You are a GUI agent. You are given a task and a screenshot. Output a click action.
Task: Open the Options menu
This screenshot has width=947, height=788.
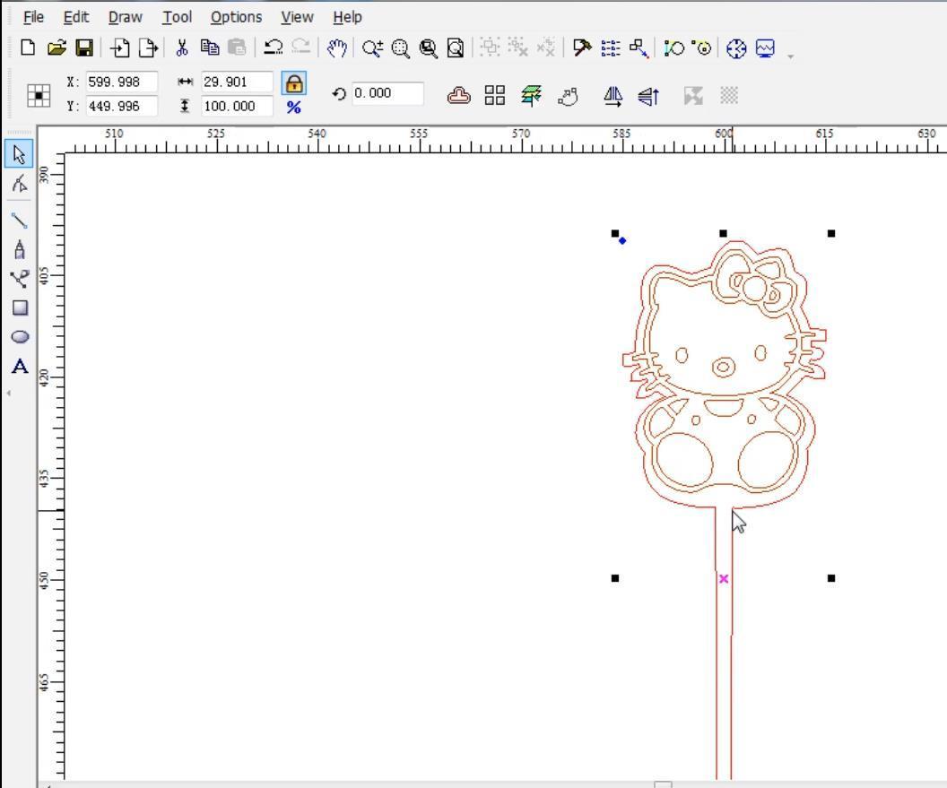(236, 16)
